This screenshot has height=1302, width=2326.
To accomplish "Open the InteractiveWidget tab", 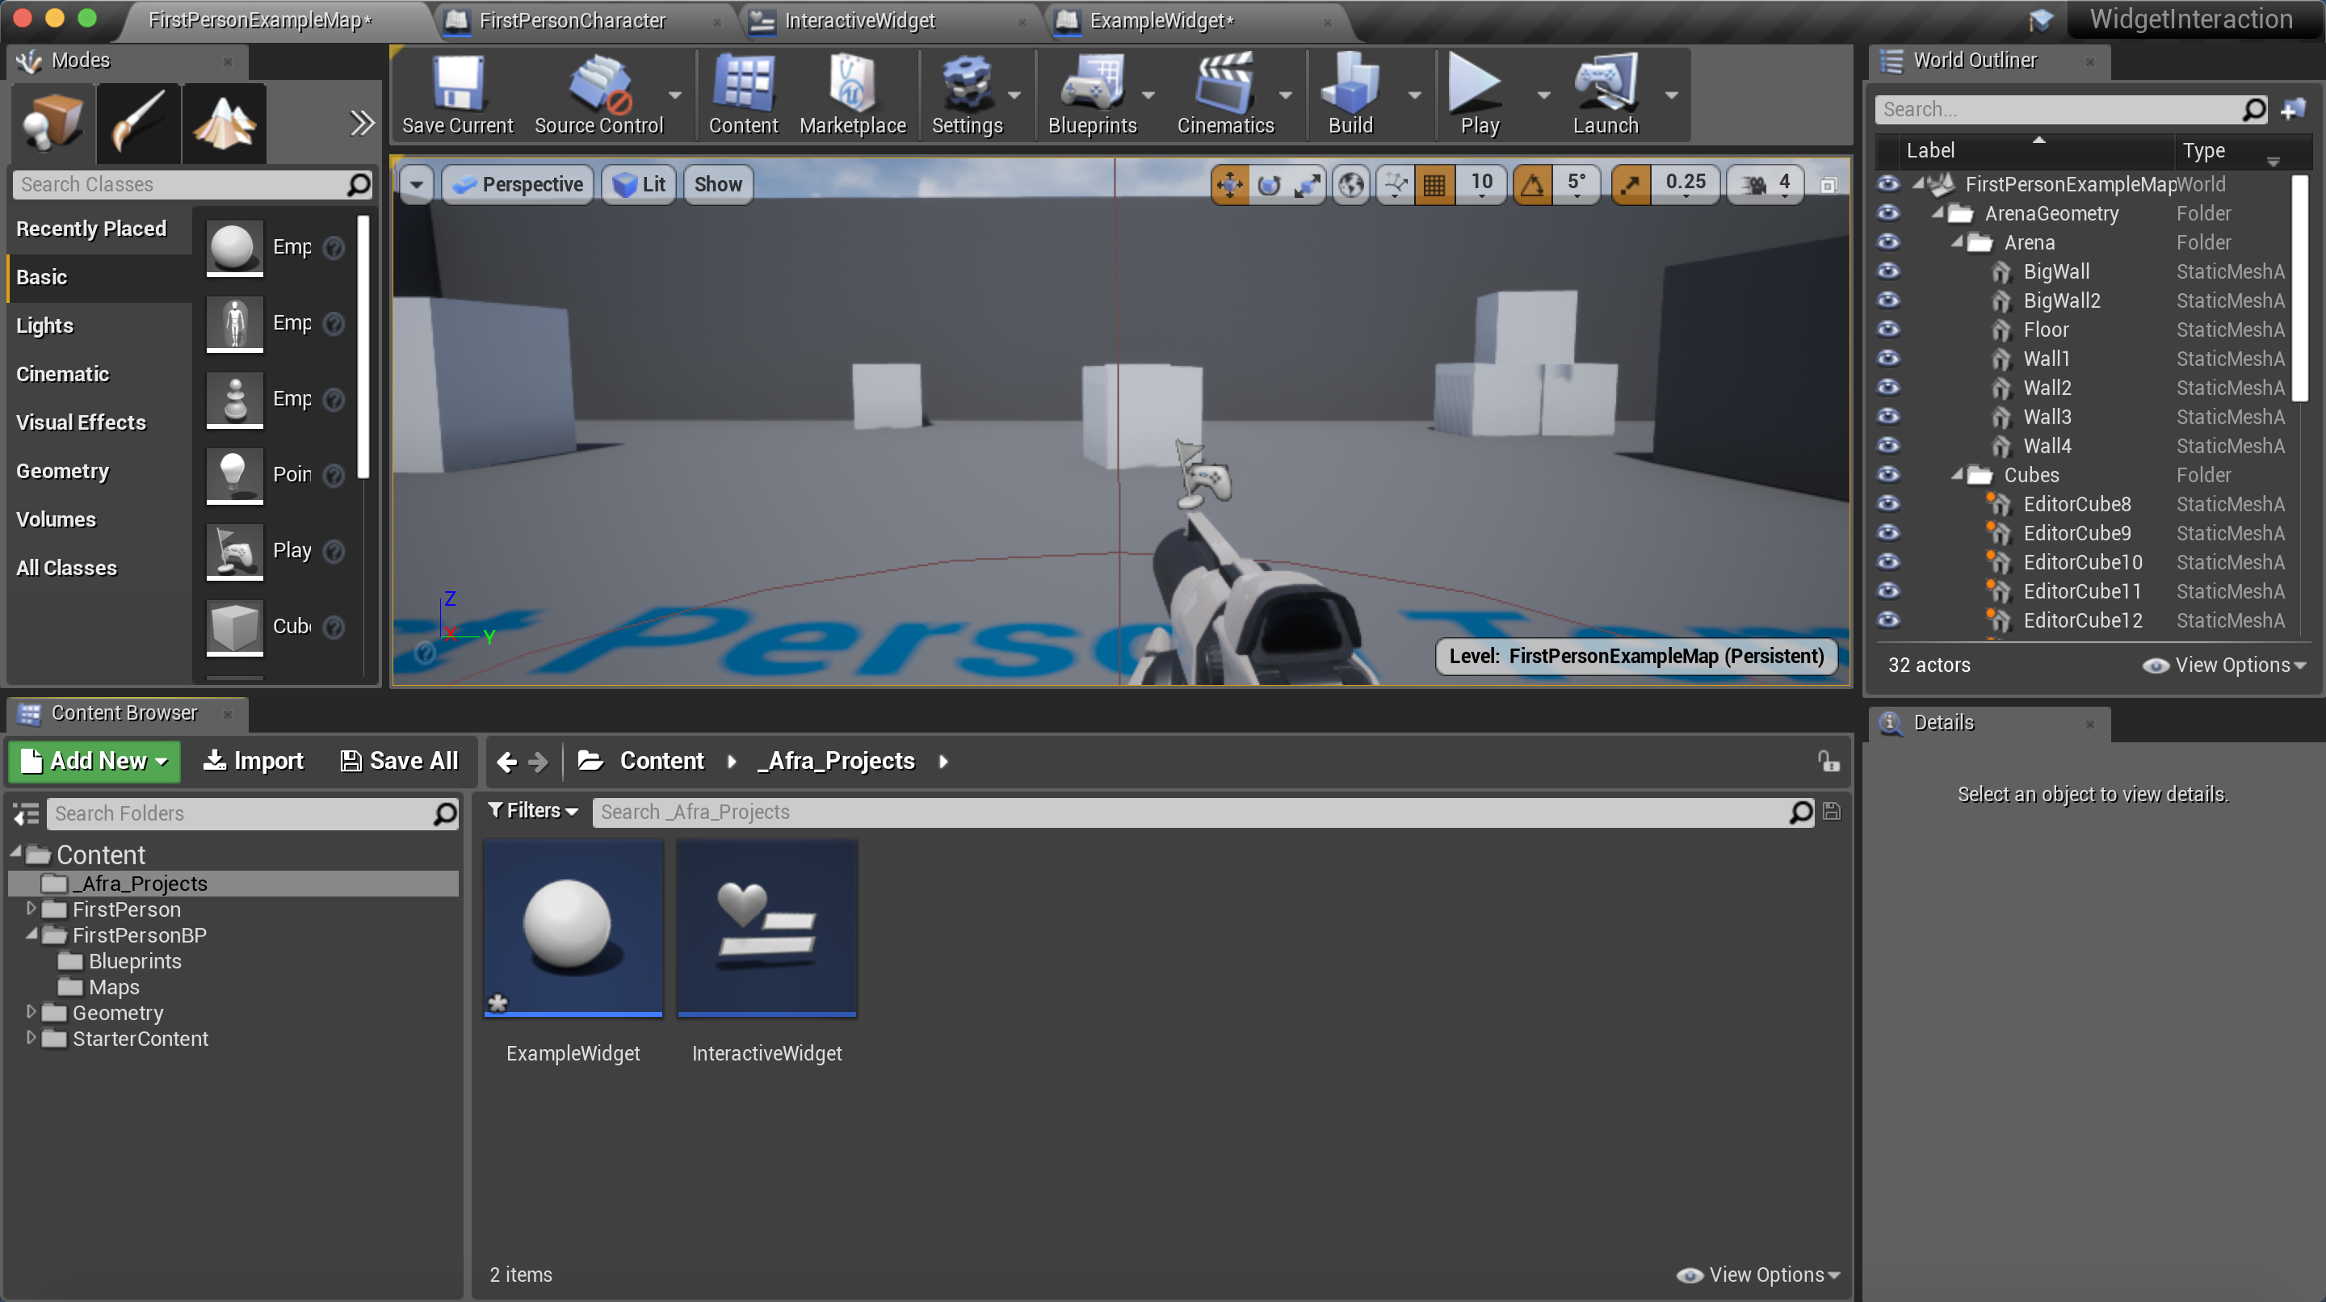I will 859,19.
